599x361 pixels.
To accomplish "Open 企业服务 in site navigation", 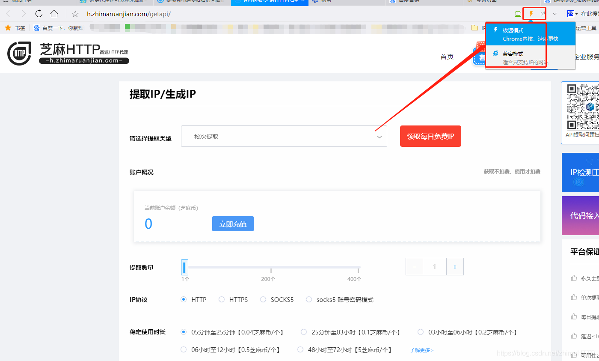I will click(x=586, y=57).
